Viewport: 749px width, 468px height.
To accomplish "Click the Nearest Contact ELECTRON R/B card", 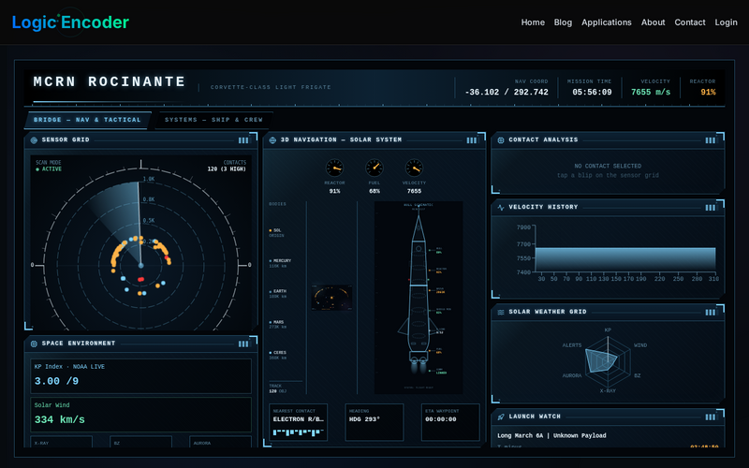I will [298, 422].
